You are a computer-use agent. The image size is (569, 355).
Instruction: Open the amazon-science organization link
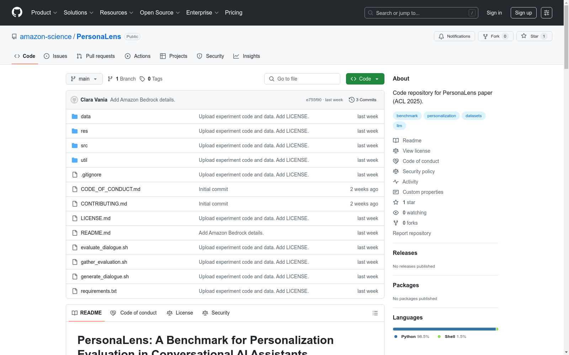click(x=46, y=37)
